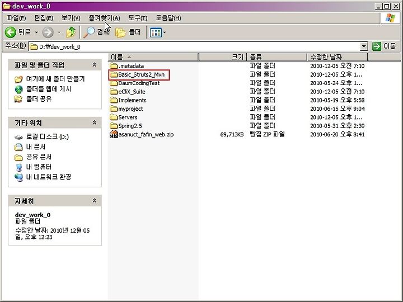Open the 파일(F) menu

click(16, 18)
